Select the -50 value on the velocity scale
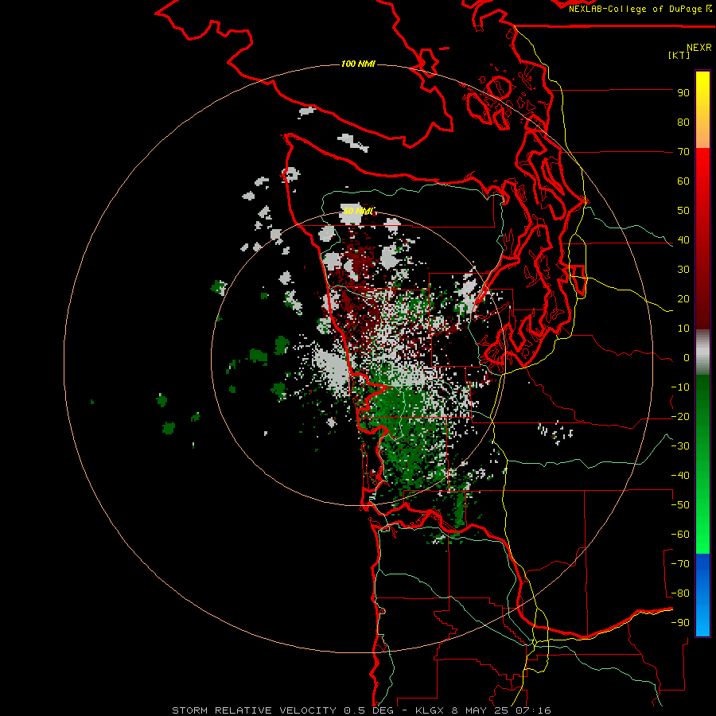This screenshot has height=716, width=716. (x=680, y=505)
